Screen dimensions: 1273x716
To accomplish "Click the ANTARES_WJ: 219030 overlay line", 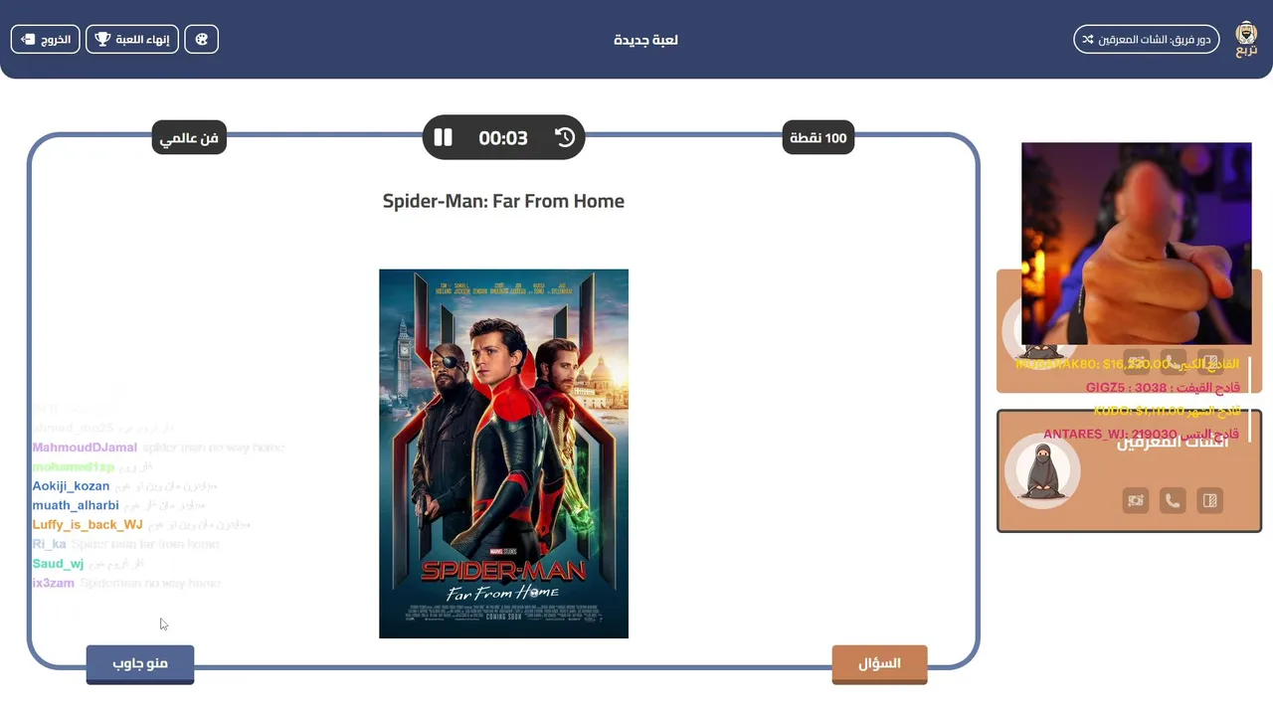I will click(x=1141, y=435).
